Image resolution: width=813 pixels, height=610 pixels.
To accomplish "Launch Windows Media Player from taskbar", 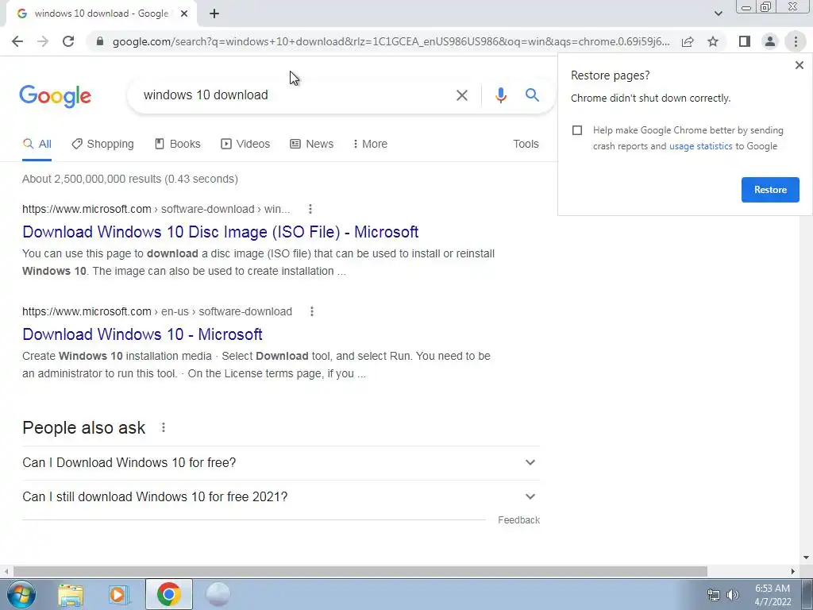I will [119, 595].
